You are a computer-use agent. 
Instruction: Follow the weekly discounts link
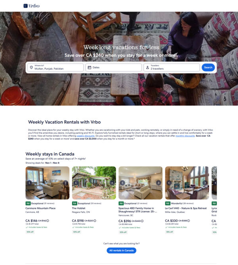(86, 136)
